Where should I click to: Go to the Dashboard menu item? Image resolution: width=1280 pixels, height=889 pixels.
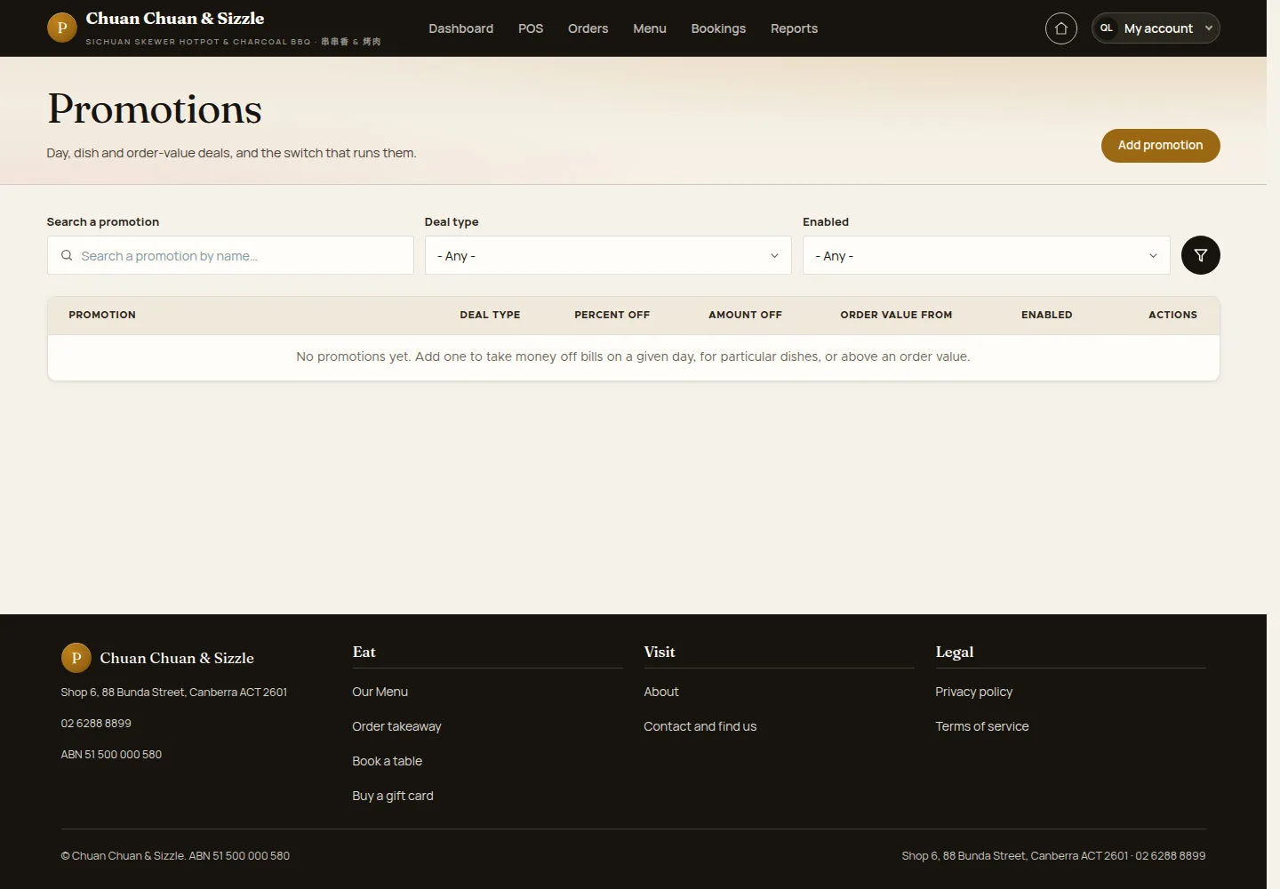[460, 28]
